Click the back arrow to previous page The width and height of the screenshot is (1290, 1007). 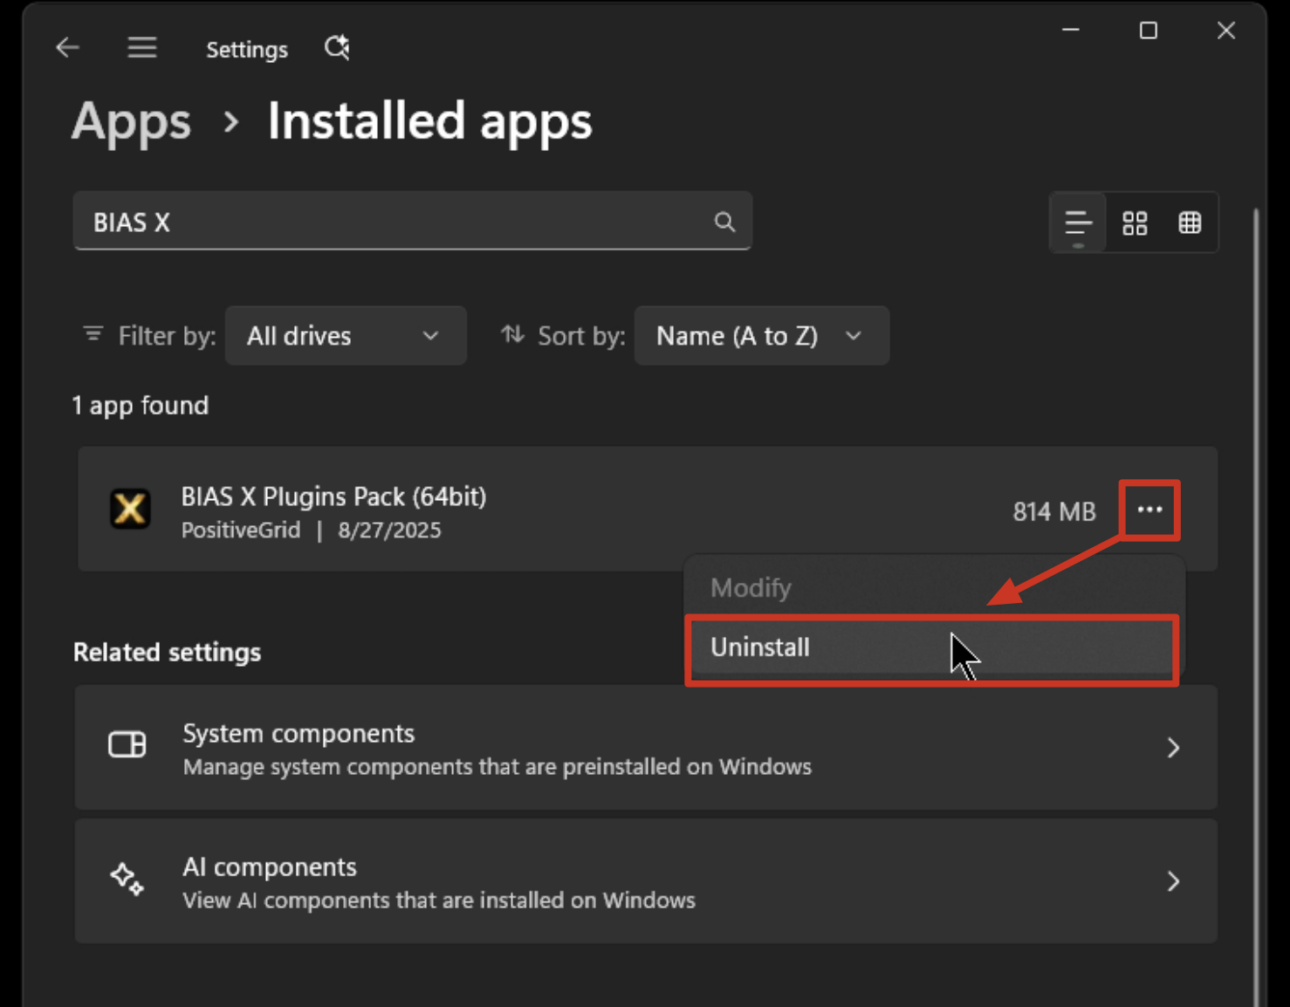point(67,47)
